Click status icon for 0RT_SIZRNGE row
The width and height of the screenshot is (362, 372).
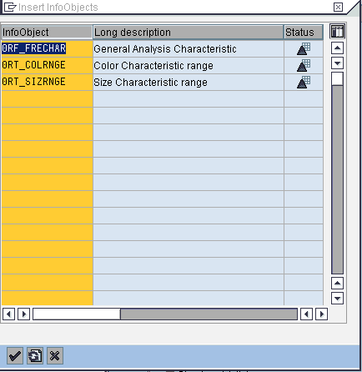[x=304, y=83]
